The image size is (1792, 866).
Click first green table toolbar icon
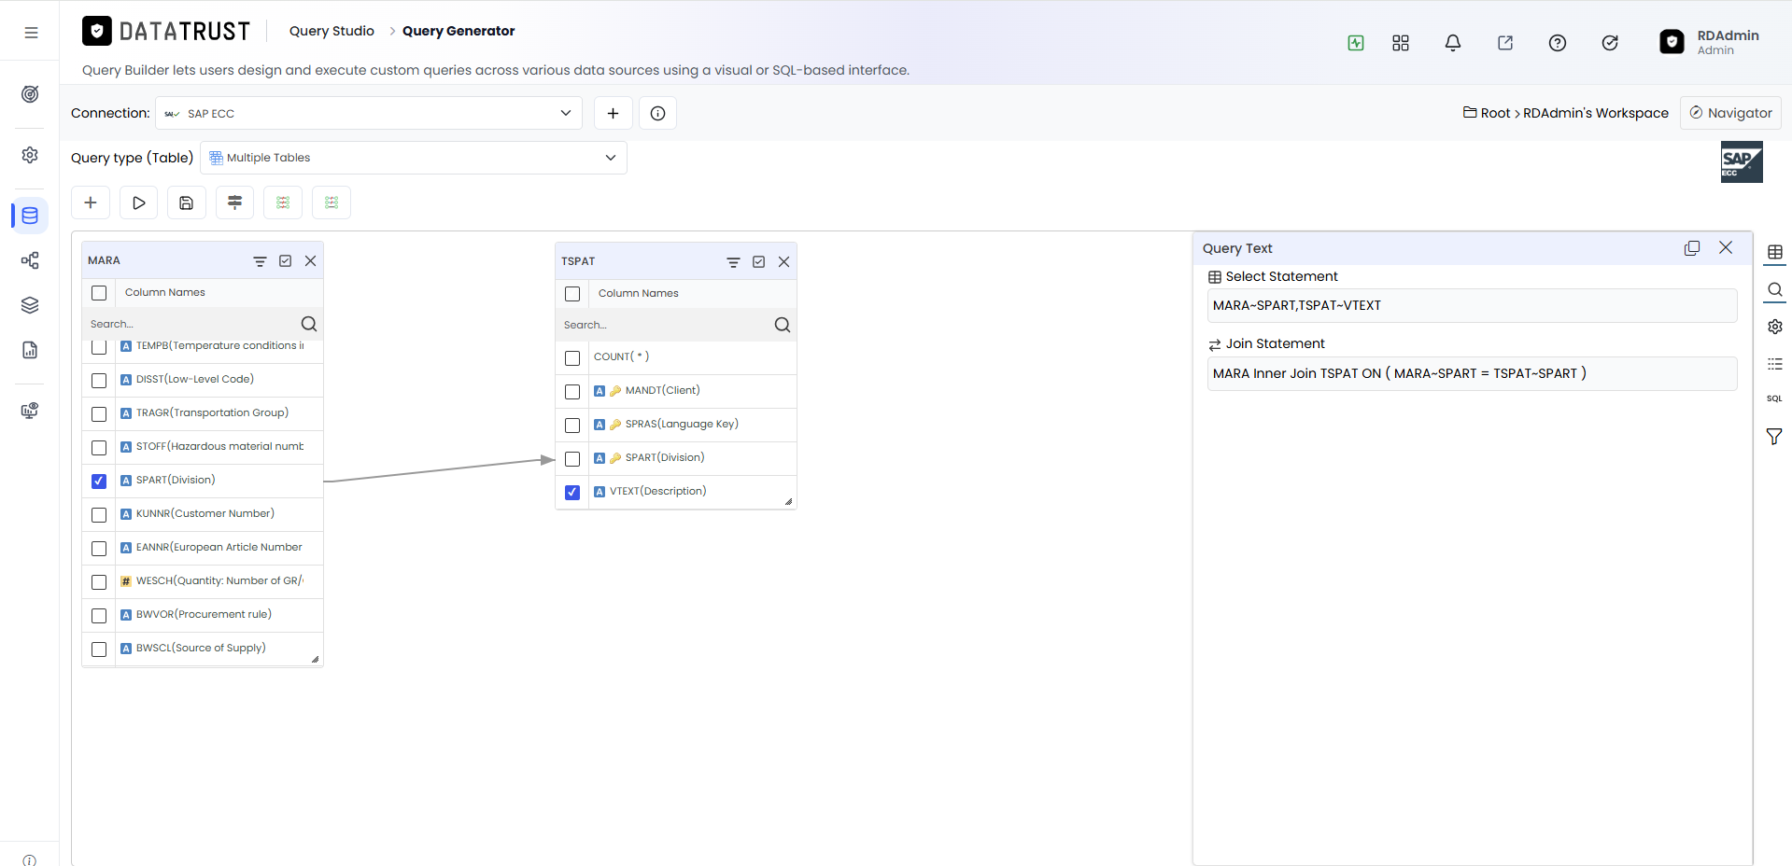pos(283,203)
